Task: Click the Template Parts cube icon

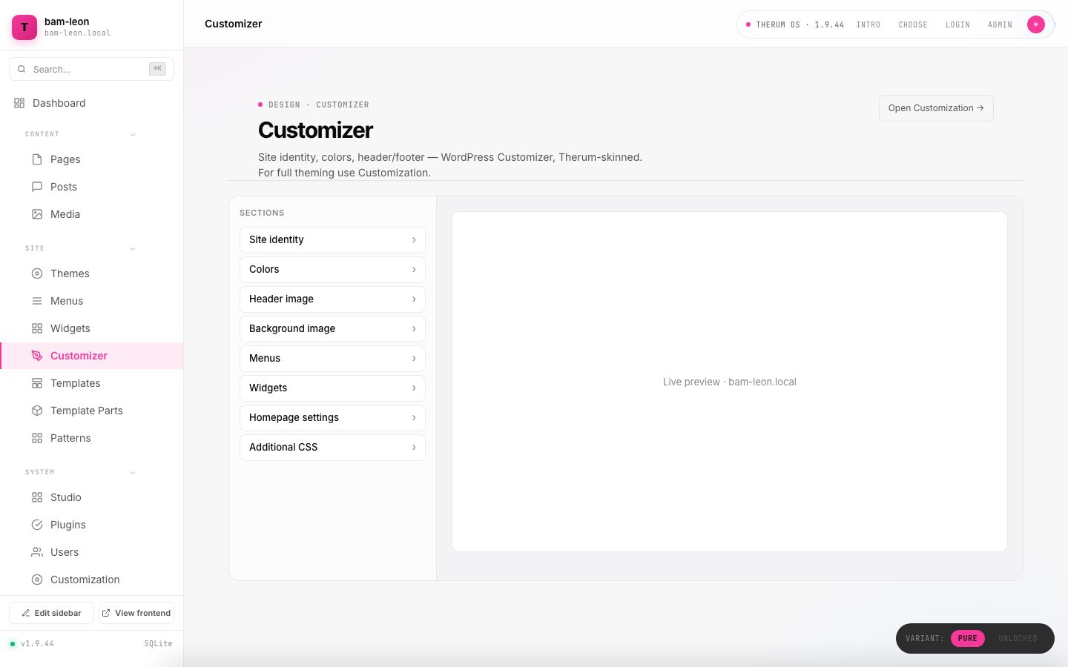Action: pyautogui.click(x=37, y=411)
